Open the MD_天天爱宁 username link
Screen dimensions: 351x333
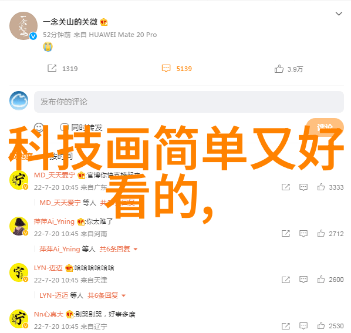point(55,175)
